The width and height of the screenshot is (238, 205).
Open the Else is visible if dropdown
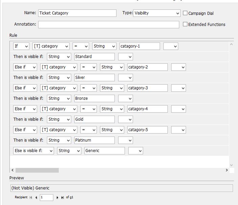33,151
